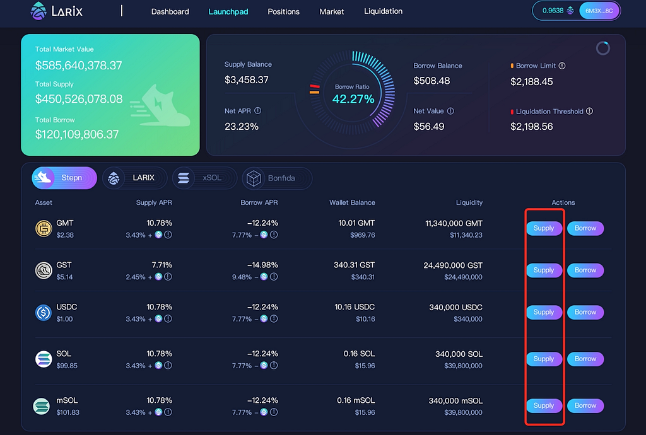Show the Net Value info icon
This screenshot has width=646, height=435.
tap(450, 111)
